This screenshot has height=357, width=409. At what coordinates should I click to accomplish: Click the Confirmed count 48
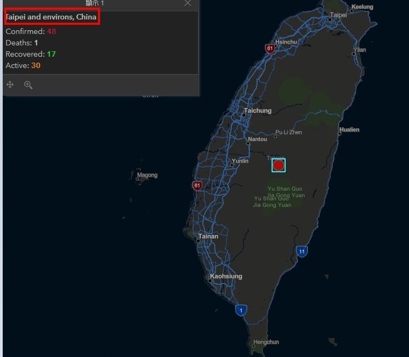pos(51,31)
